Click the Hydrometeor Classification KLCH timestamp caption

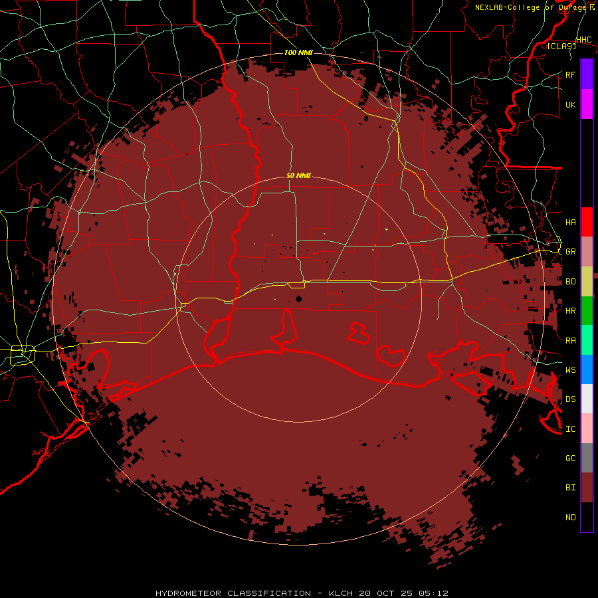click(302, 593)
